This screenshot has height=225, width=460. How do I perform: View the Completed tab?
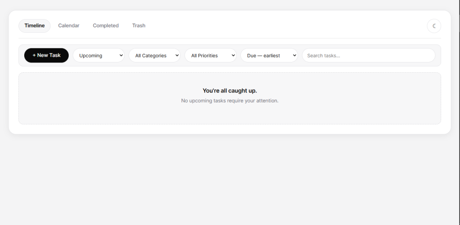click(x=106, y=26)
